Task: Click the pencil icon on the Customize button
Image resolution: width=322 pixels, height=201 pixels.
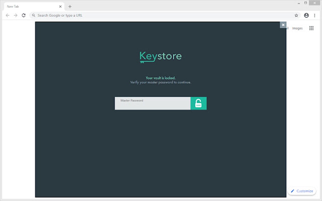Action: tap(293, 191)
